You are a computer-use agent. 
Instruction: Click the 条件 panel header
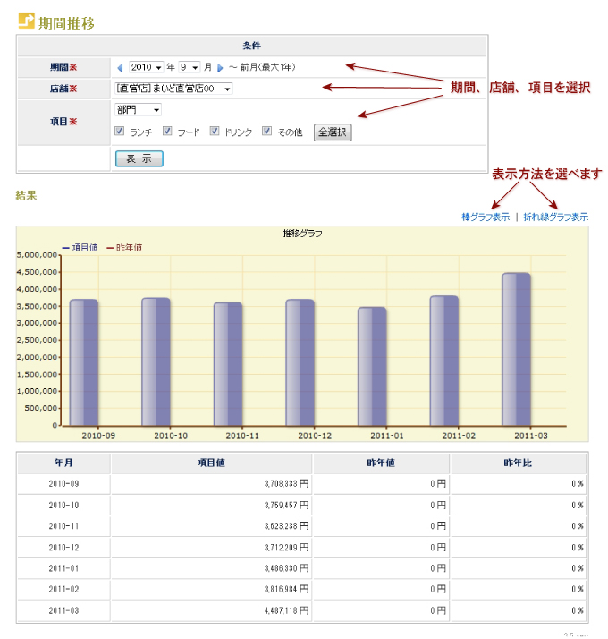click(x=251, y=46)
